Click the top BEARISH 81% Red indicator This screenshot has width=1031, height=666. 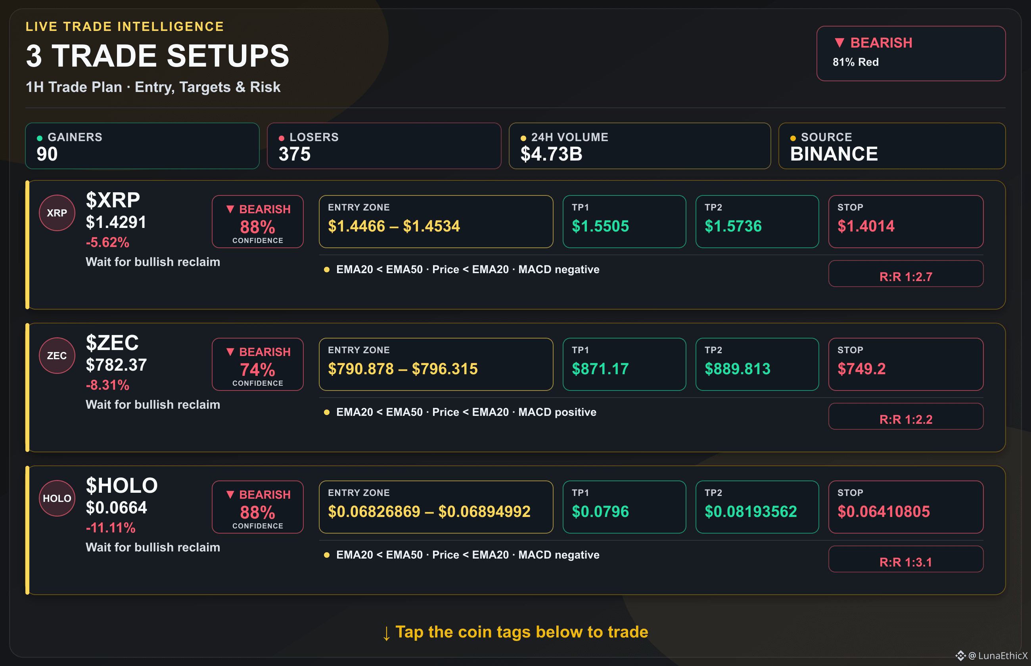coord(911,54)
